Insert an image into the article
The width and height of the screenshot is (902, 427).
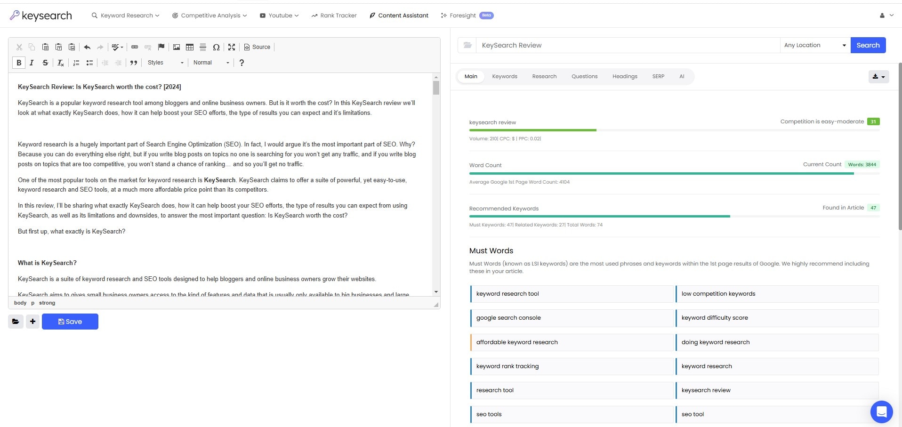176,47
